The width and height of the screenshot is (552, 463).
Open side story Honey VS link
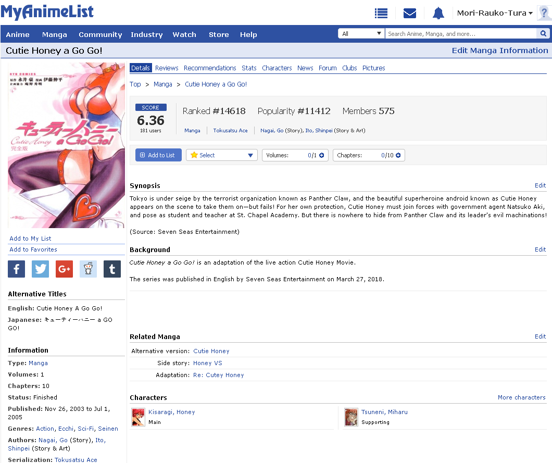coord(208,363)
